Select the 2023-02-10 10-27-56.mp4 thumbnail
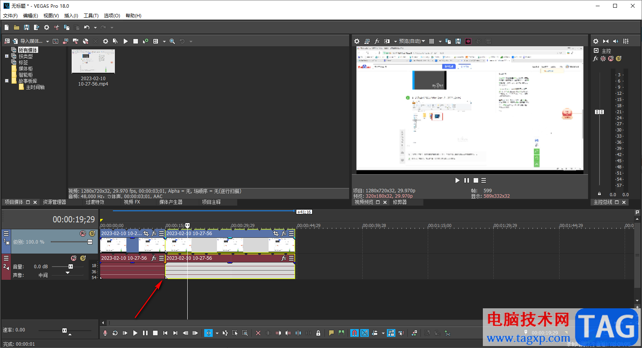The height and width of the screenshot is (348, 642). [x=93, y=61]
